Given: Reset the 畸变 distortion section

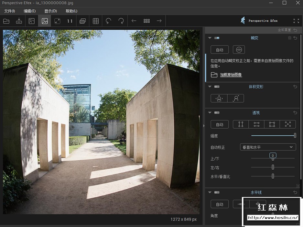Looking at the screenshot, I should pos(295,38).
